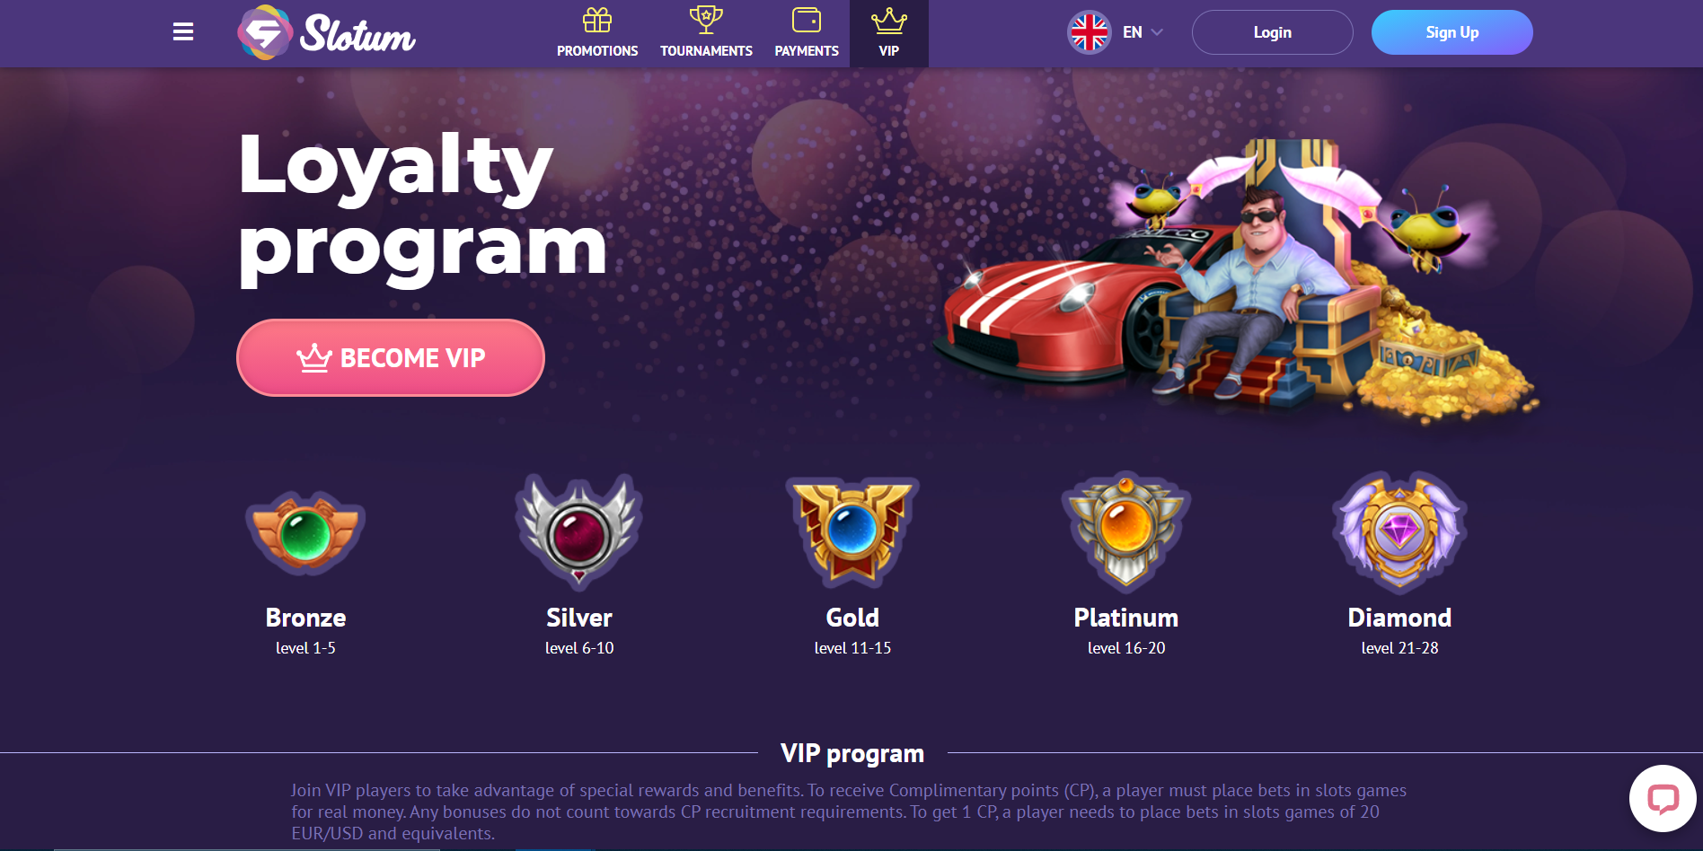
Task: Click the UK flag language icon
Action: pyautogui.click(x=1090, y=32)
